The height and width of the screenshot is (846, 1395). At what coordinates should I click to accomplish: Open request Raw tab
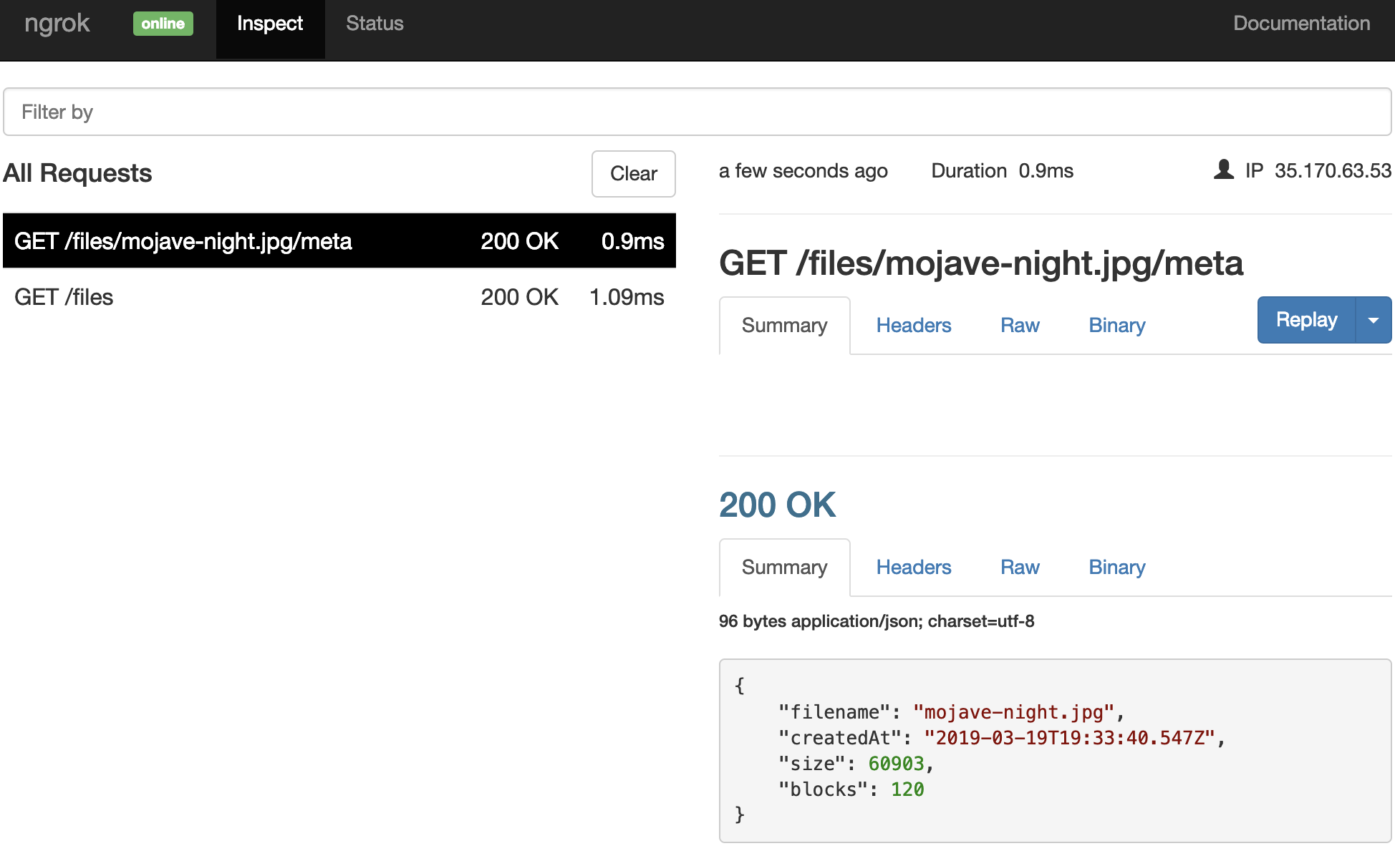[x=1019, y=326]
